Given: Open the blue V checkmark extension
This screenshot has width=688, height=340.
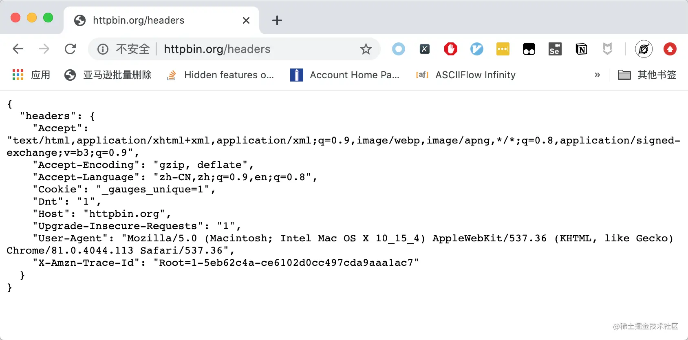Looking at the screenshot, I should (x=477, y=49).
